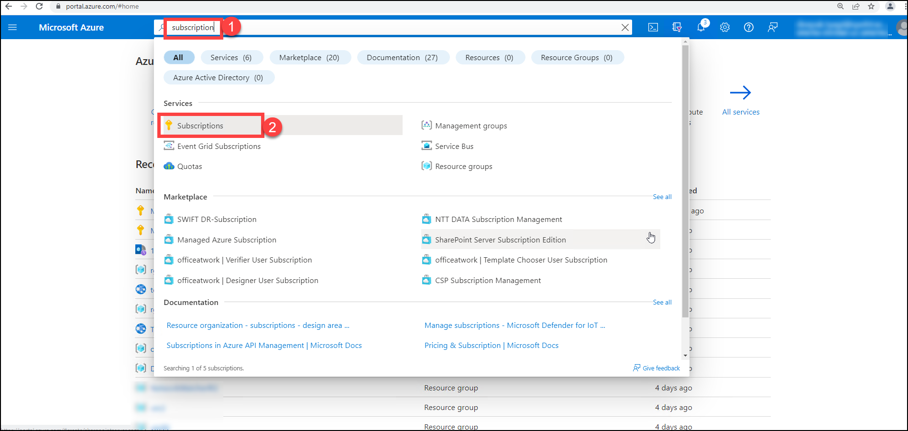The width and height of the screenshot is (908, 431).
Task: Go back with browser back arrow
Action: coord(8,6)
